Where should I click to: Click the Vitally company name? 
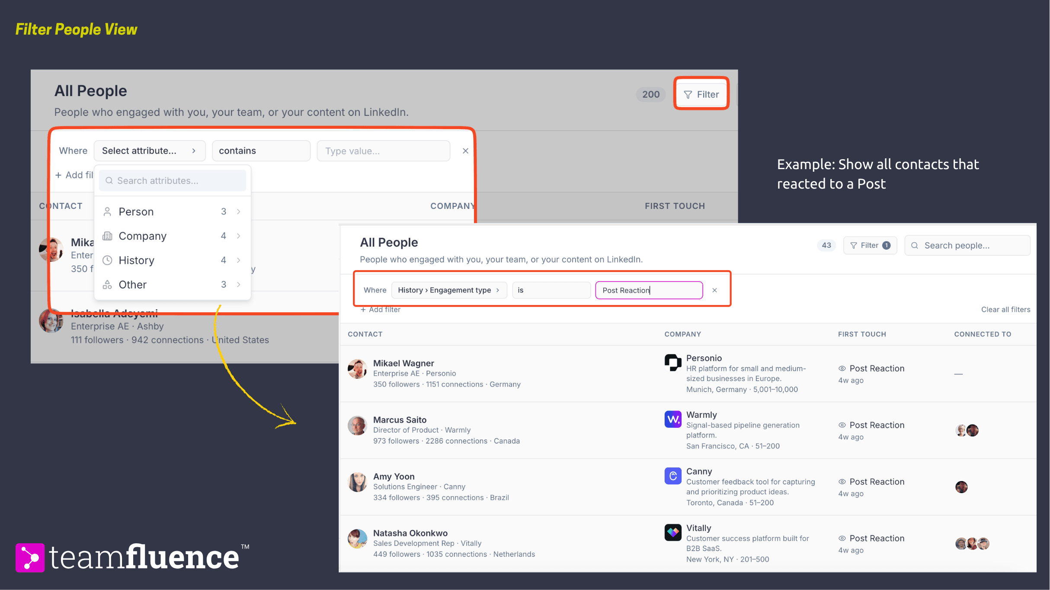click(x=698, y=528)
